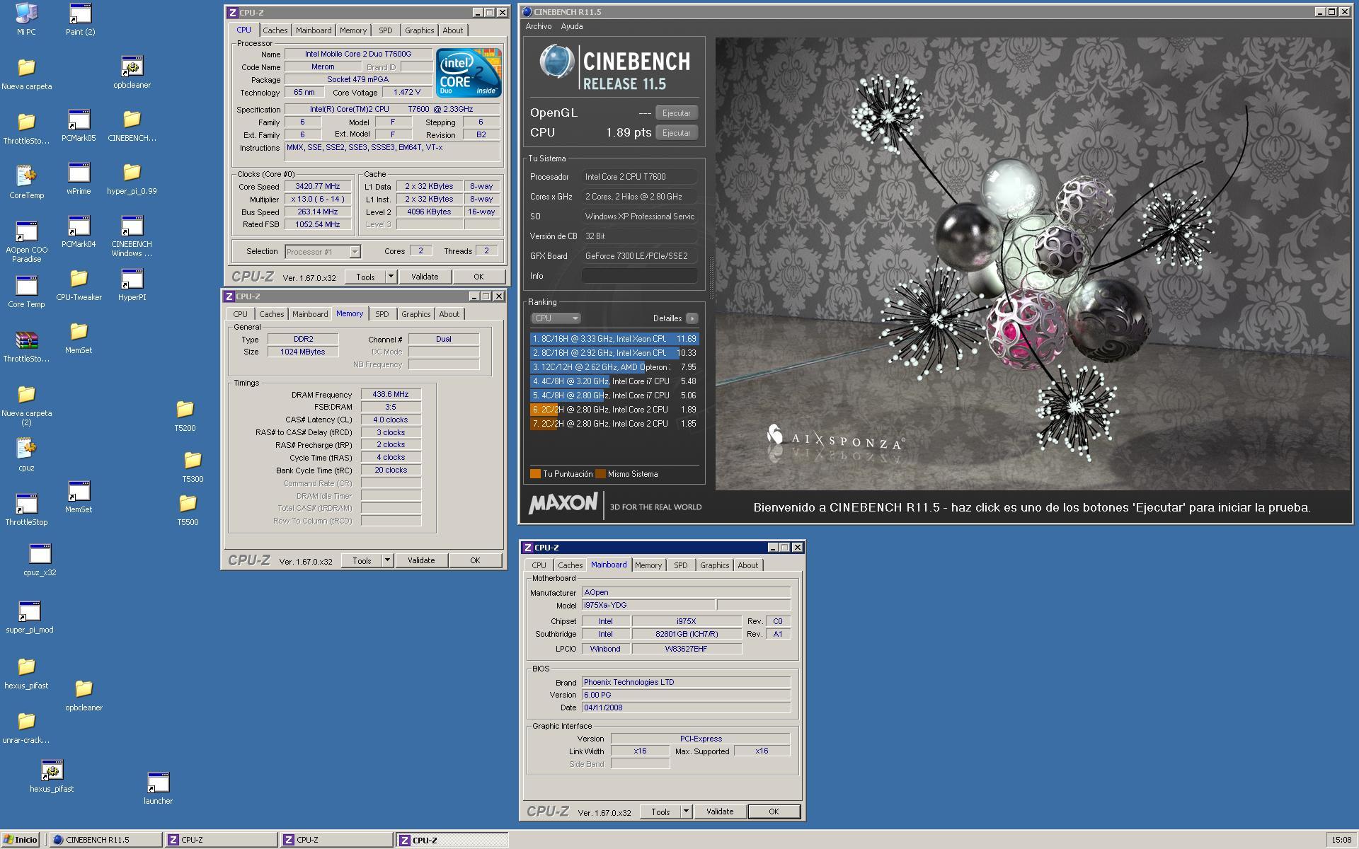Click the mainboard Model field i975Xa-YDG
1359x849 pixels.
coord(648,606)
